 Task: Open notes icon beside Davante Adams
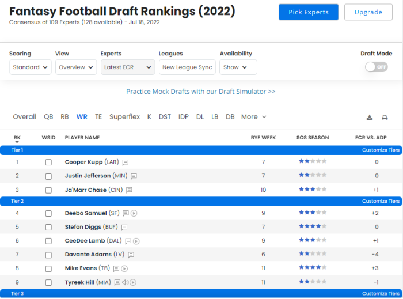131,255
